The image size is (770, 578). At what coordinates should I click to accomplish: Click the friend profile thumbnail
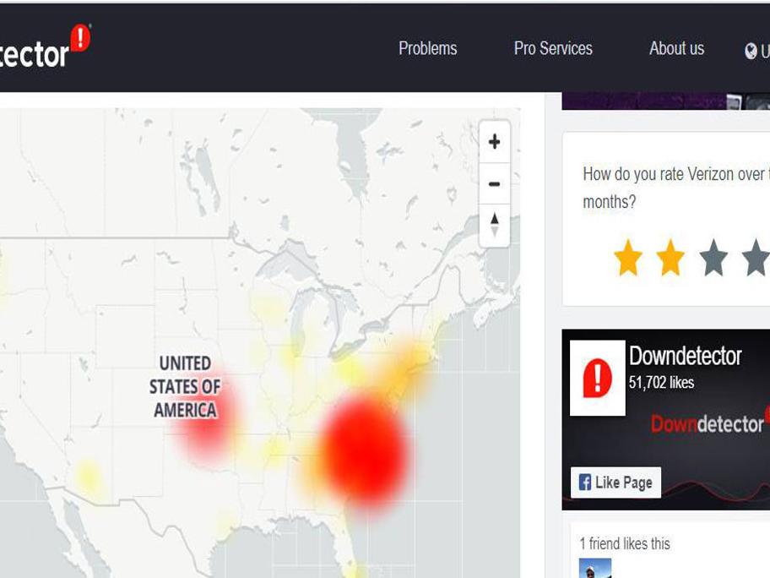coord(595,568)
